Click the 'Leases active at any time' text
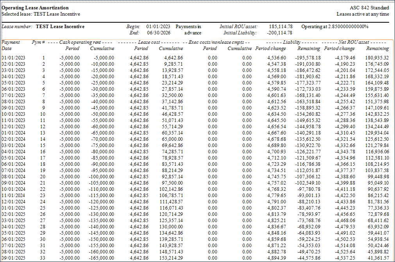395x262 pixels. [x=363, y=14]
